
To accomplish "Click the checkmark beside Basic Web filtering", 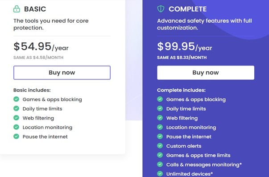I will pyautogui.click(x=17, y=118).
